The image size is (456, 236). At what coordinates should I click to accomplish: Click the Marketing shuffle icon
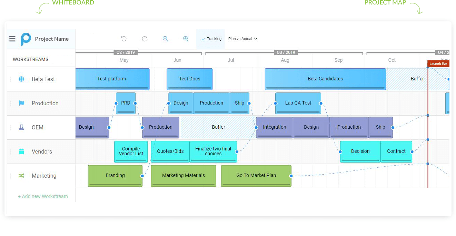(x=21, y=176)
